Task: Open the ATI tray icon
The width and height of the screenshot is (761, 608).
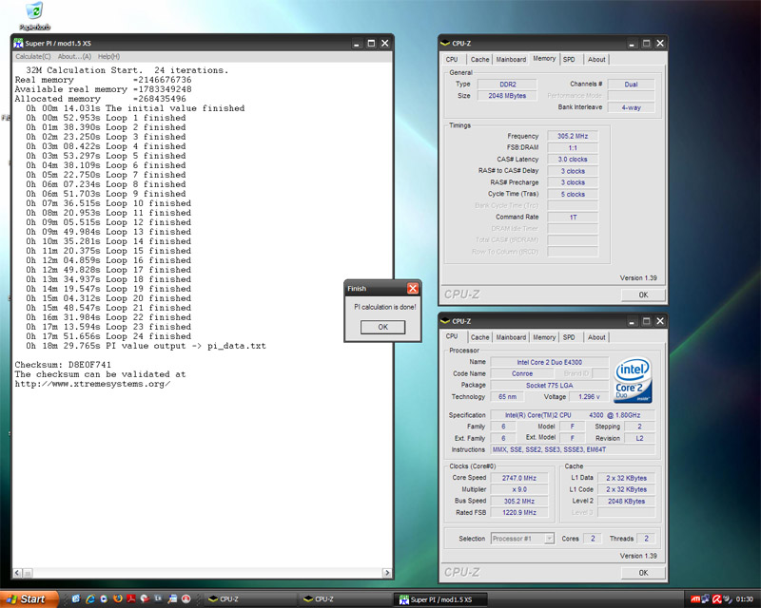Action: coord(695,599)
